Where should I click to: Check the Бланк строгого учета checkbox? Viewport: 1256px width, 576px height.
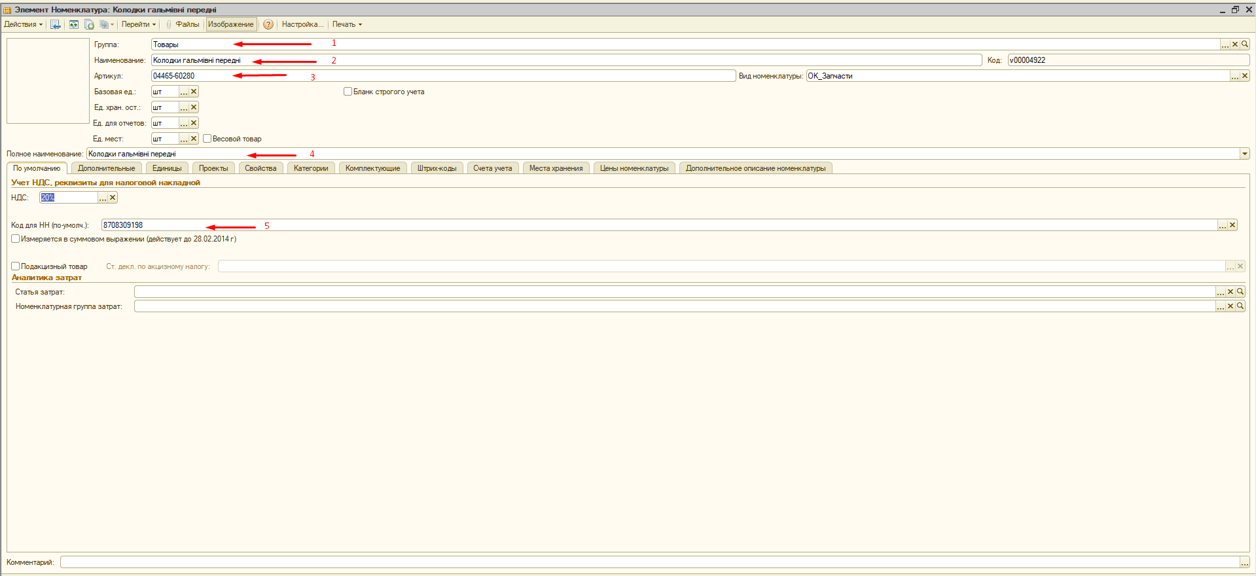pos(348,92)
